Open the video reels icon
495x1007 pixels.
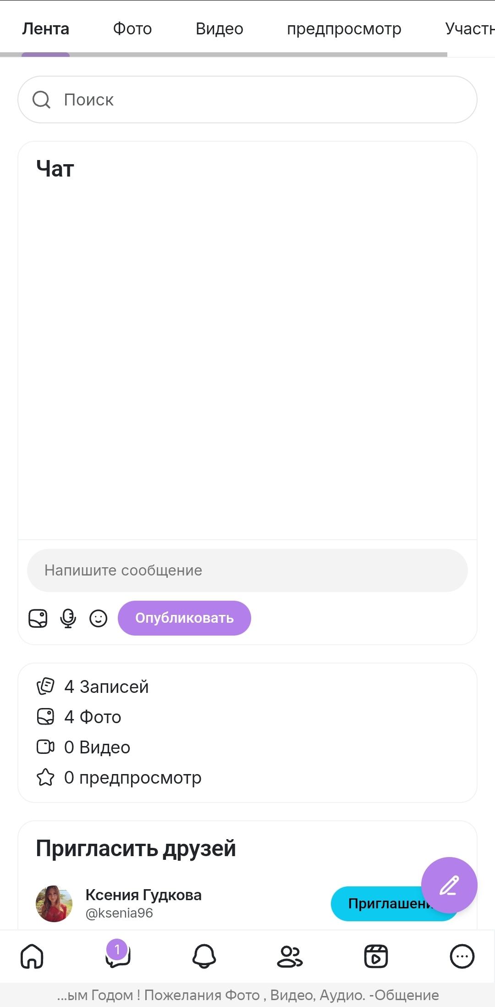[x=376, y=957]
